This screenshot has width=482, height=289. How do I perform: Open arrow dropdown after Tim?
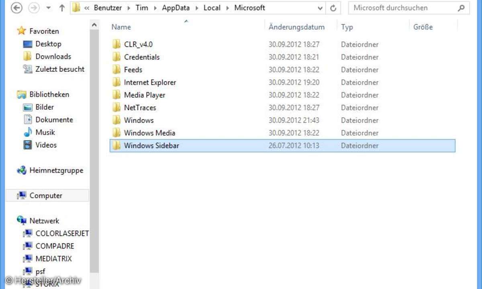pos(155,8)
